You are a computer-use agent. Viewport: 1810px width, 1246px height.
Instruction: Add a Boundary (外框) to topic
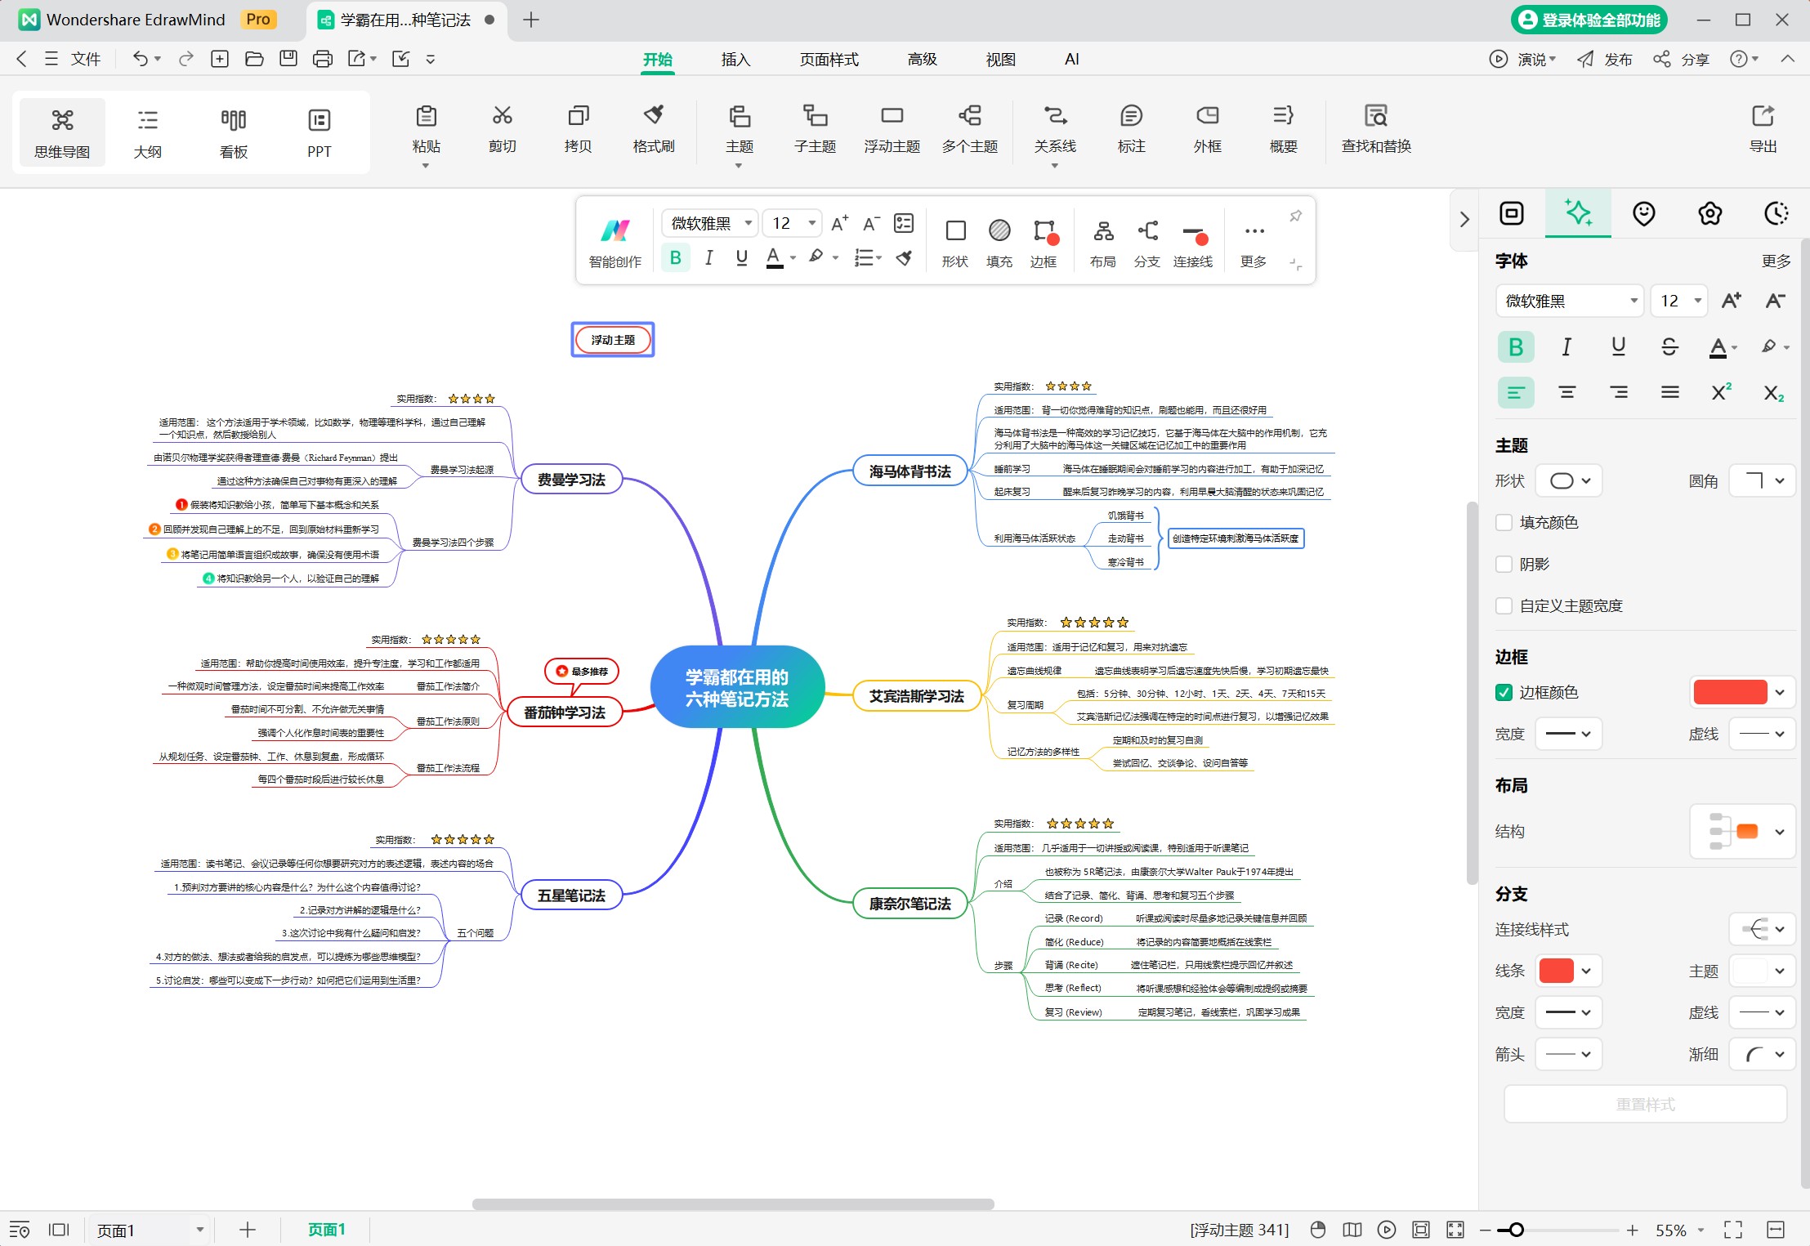tap(1207, 129)
